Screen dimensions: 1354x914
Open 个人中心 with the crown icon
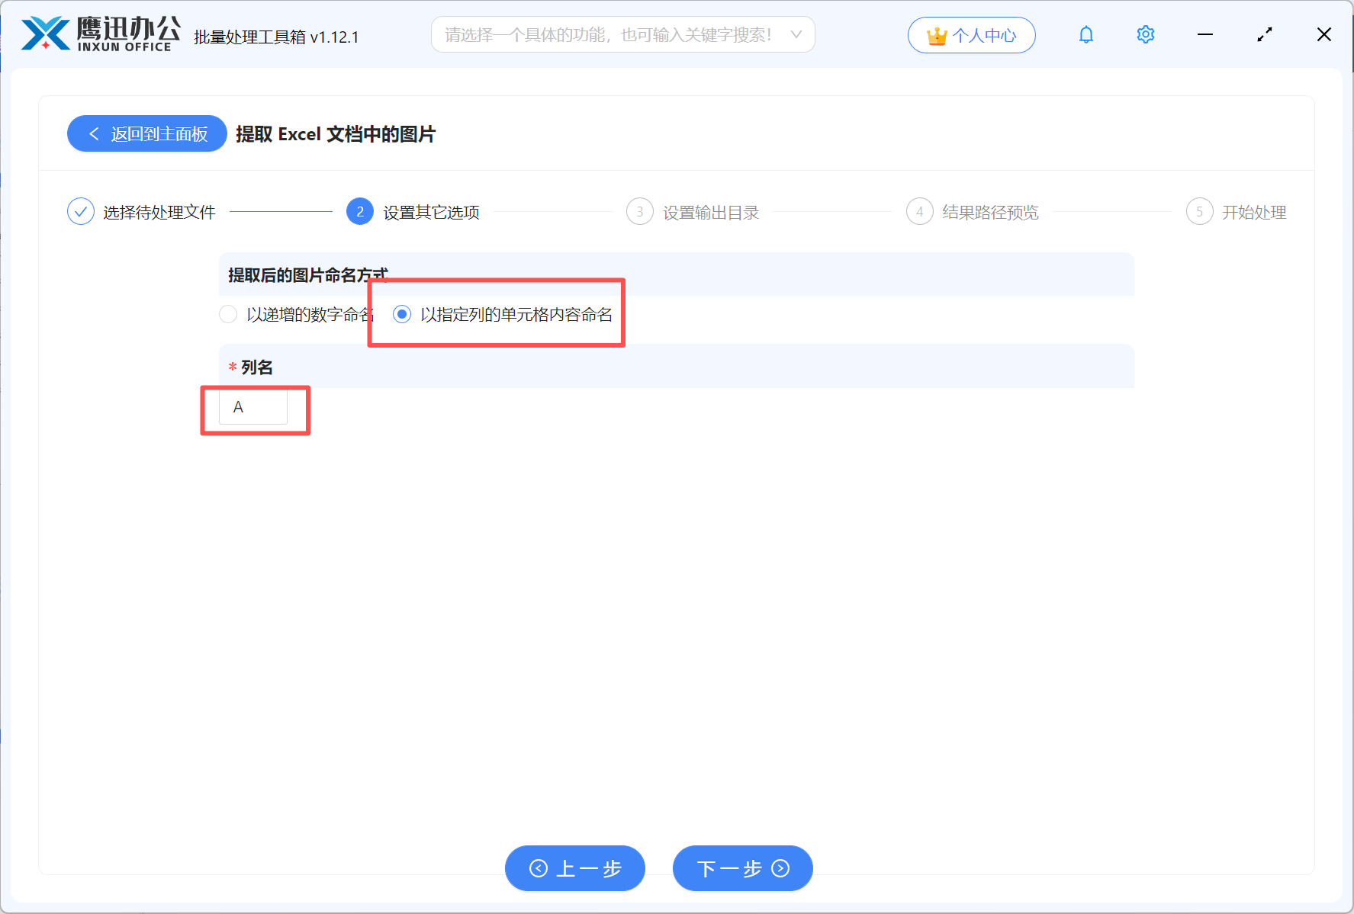tap(971, 34)
